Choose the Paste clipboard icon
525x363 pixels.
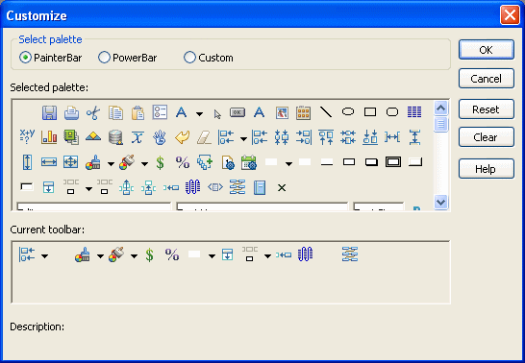(x=137, y=112)
